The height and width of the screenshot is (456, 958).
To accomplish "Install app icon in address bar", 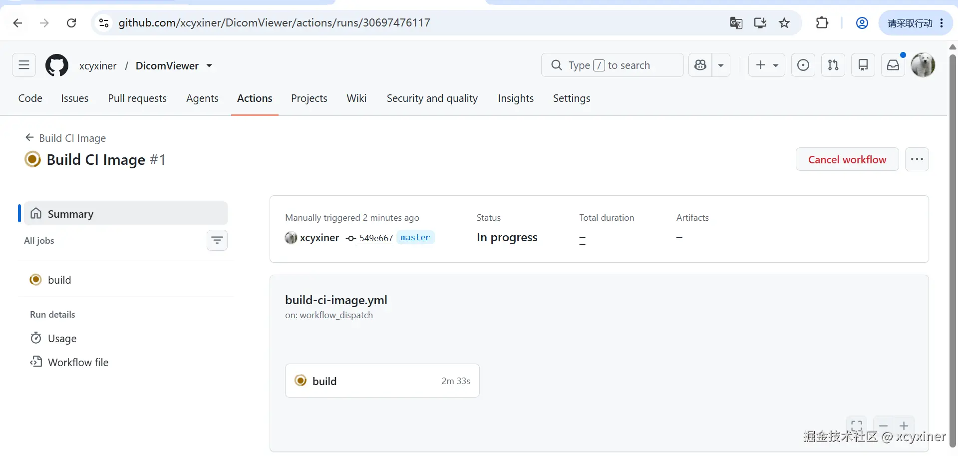I will [x=760, y=23].
